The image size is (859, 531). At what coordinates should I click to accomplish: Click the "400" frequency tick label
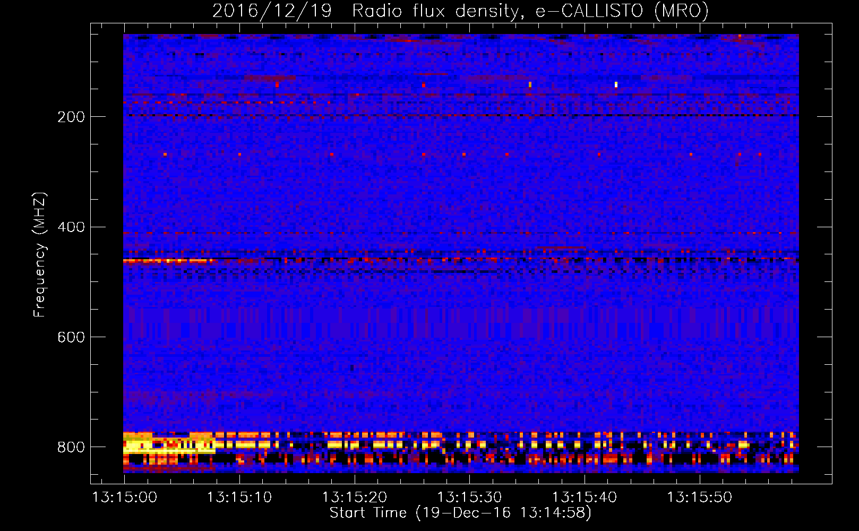pyautogui.click(x=71, y=227)
